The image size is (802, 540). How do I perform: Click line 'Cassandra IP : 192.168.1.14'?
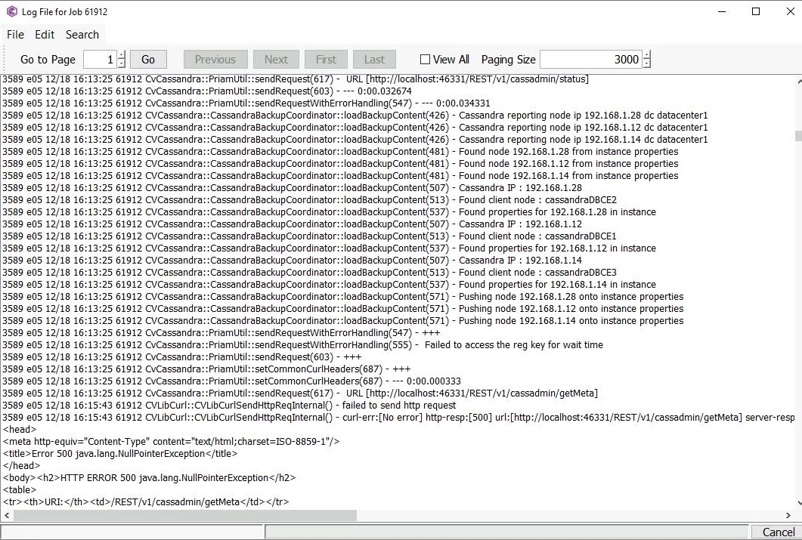pos(292,260)
